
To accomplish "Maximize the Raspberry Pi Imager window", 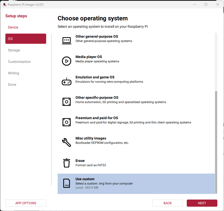I will point(206,4).
